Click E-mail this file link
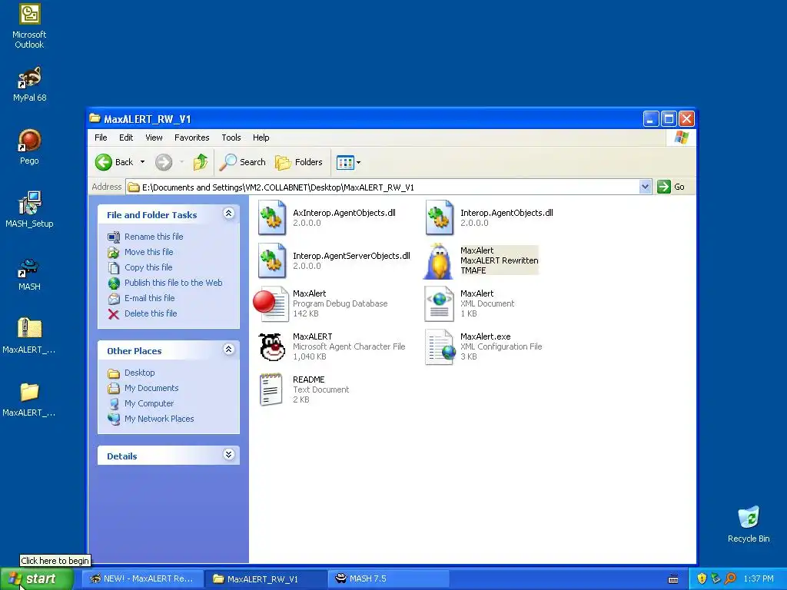 [150, 298]
